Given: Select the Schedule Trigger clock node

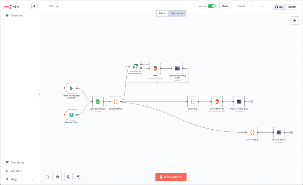Looking at the screenshot, I should 71,115.
